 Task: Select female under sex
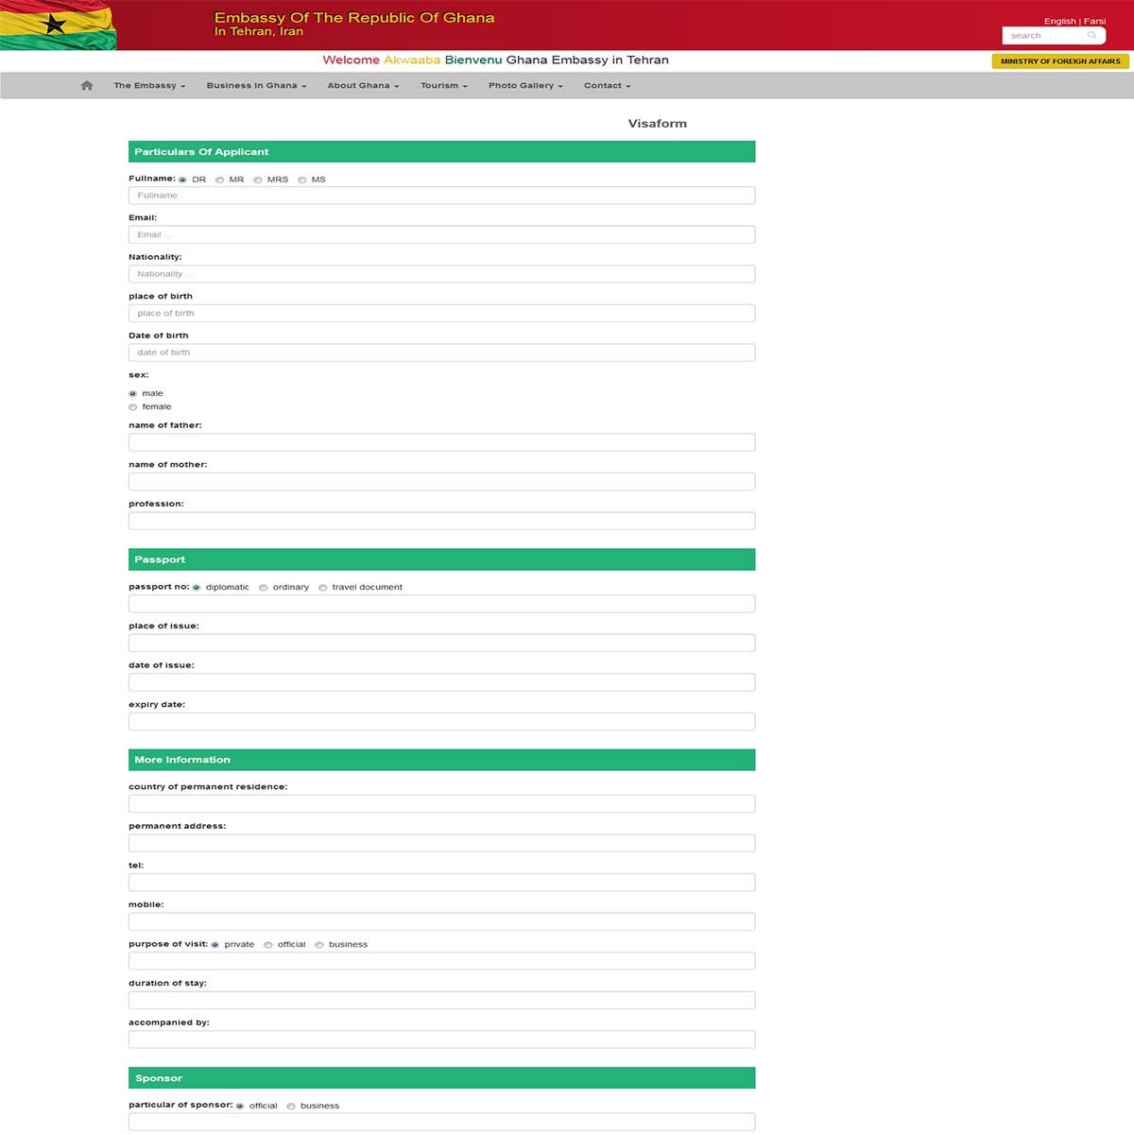click(x=132, y=406)
